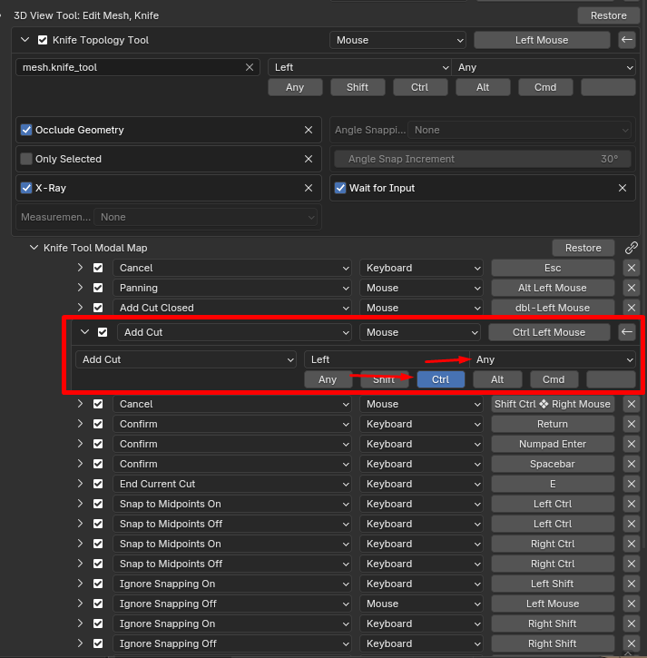Remove the Panning keymap entry
Screen dimensions: 647x658
pos(632,288)
